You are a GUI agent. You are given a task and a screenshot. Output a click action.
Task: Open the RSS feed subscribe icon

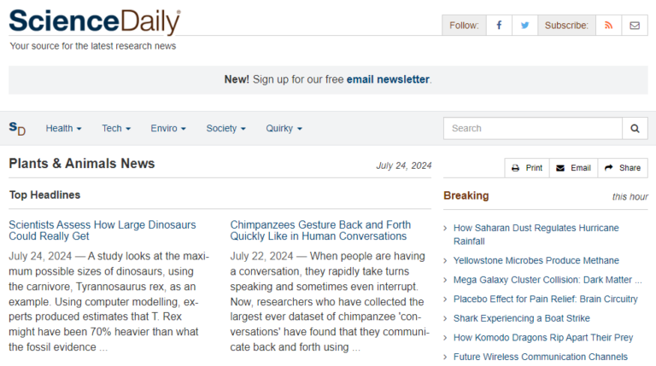coord(608,26)
